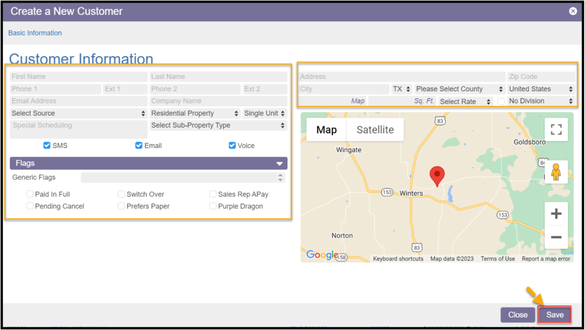
Task: Enable the Paid In Full flag
Action: pos(30,194)
